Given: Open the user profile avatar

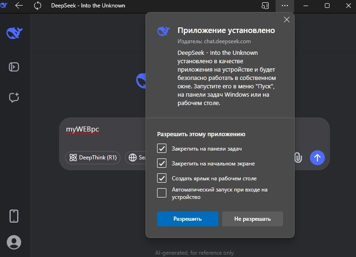Looking at the screenshot, I should pyautogui.click(x=14, y=242).
